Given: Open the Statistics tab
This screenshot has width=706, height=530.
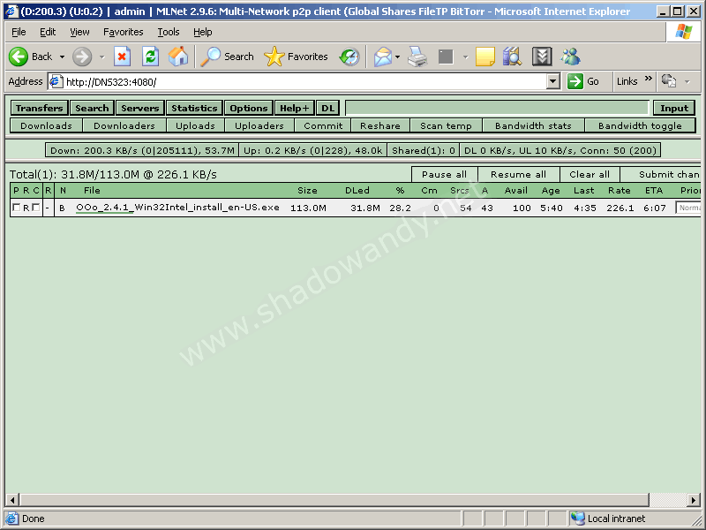Looking at the screenshot, I should 194,108.
